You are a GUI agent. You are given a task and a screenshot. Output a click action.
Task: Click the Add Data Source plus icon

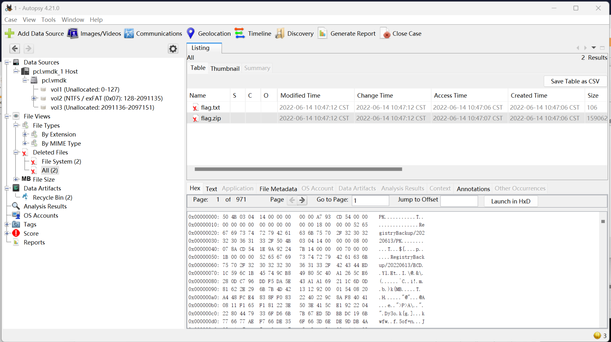[x=9, y=33]
